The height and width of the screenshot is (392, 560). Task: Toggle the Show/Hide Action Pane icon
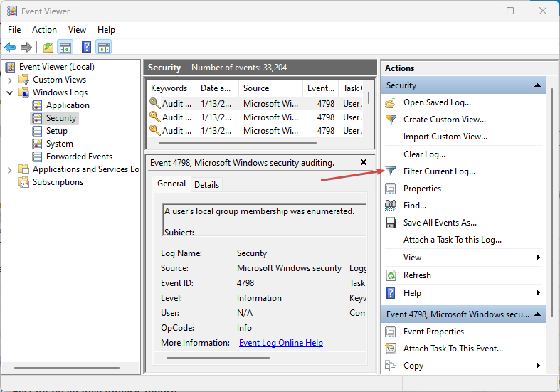[104, 47]
